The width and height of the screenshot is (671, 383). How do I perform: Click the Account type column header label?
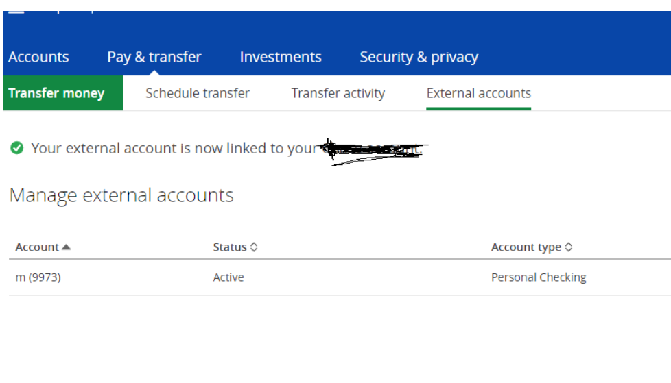[x=526, y=247]
